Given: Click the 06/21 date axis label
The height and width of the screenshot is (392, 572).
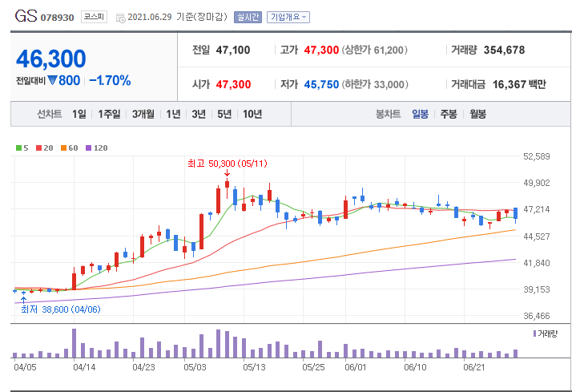Looking at the screenshot, I should (474, 367).
